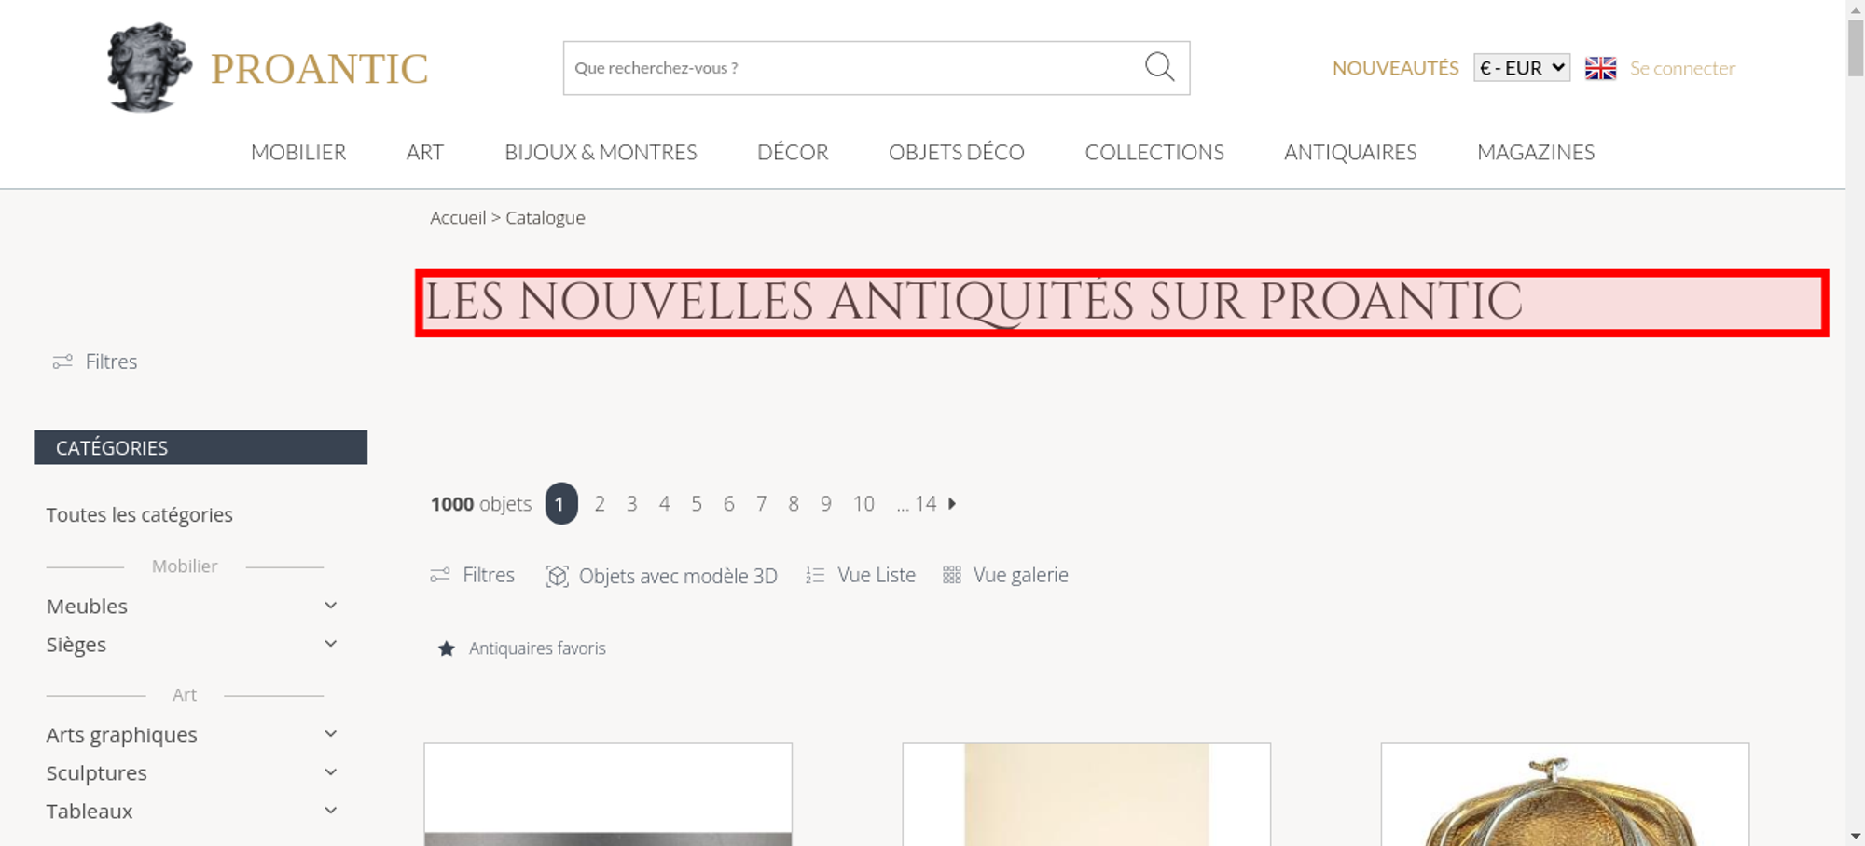The width and height of the screenshot is (1865, 846).
Task: Open the sidebar Filtres sliders icon
Action: click(x=62, y=362)
